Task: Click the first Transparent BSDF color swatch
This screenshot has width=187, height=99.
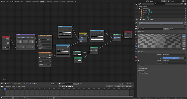Action: (x=79, y=54)
